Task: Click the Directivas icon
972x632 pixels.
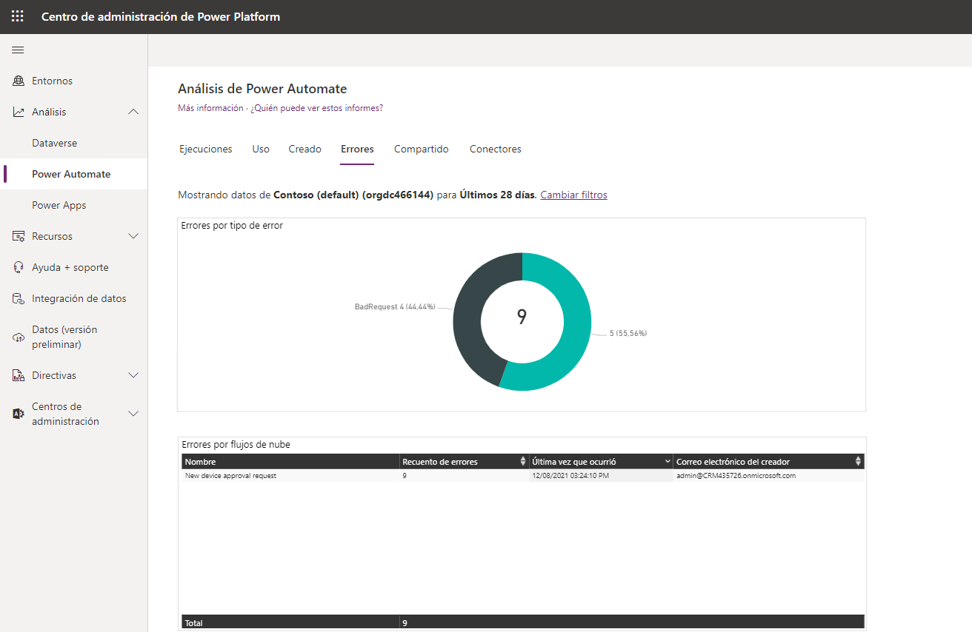Action: click(x=19, y=375)
